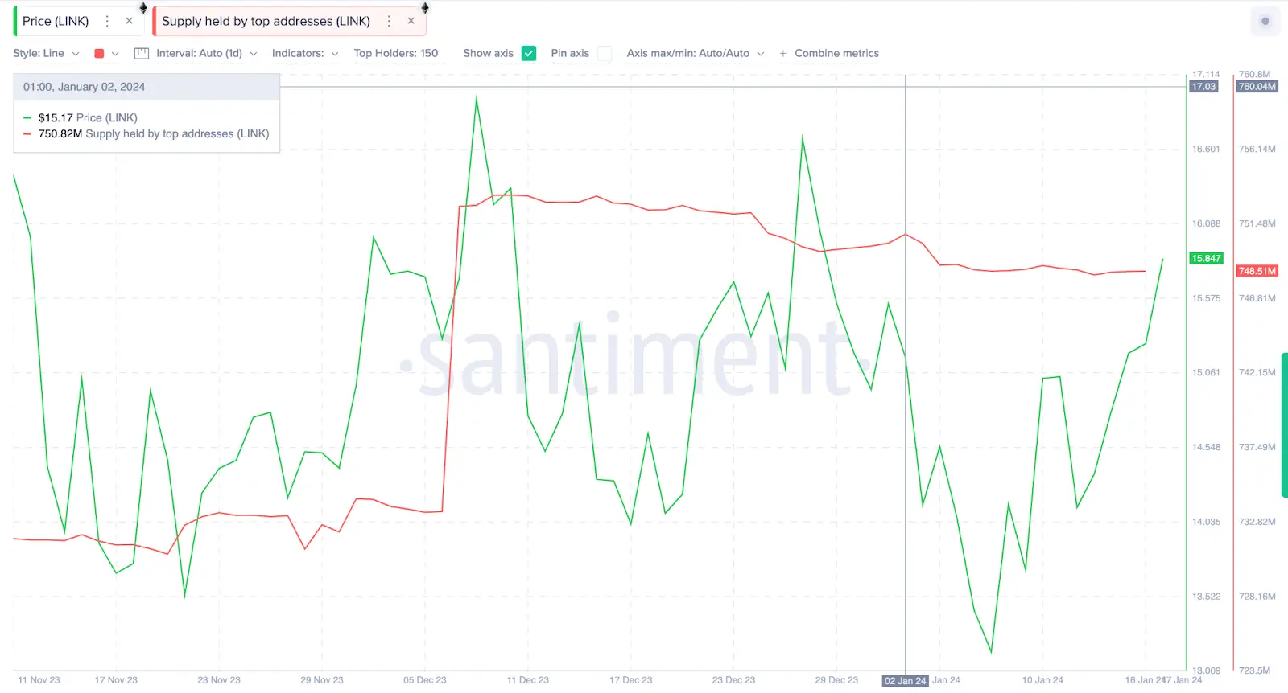The height and width of the screenshot is (693, 1288).
Task: Click the 29 Nov 23 axis label
Action: coord(322,680)
